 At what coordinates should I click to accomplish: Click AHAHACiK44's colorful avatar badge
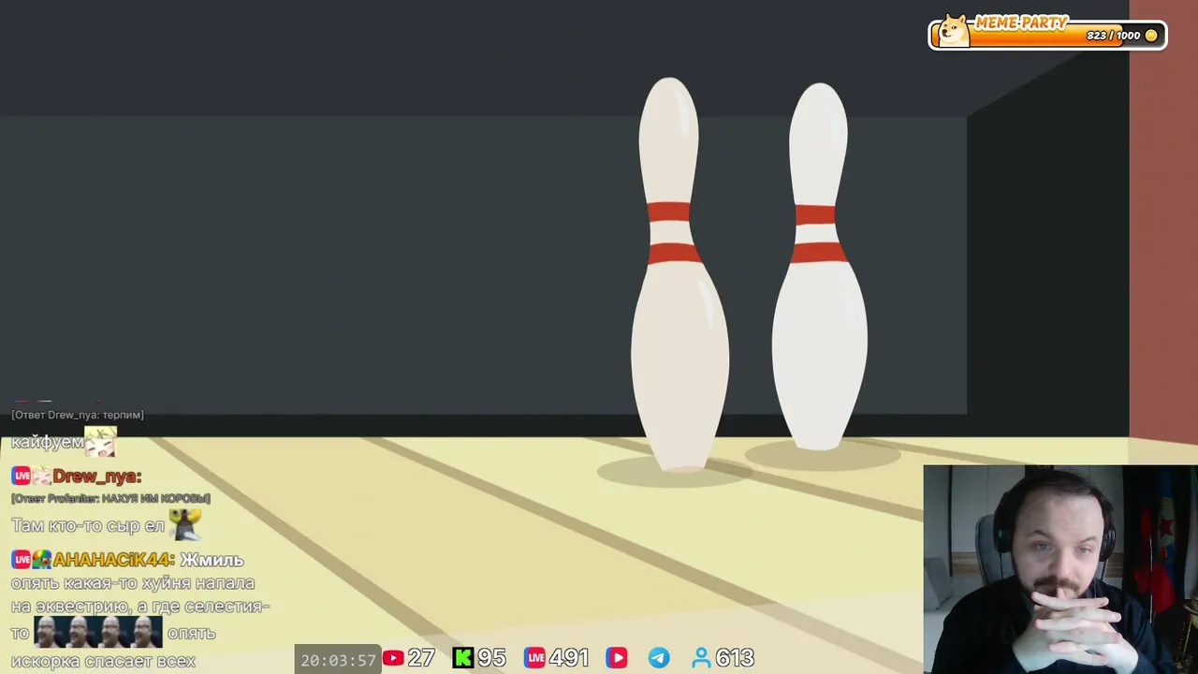41,560
